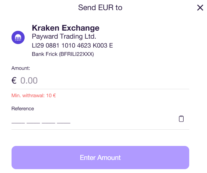Click the divider line under Reference field
Viewport: 207px width, 173px height.
tap(100, 129)
